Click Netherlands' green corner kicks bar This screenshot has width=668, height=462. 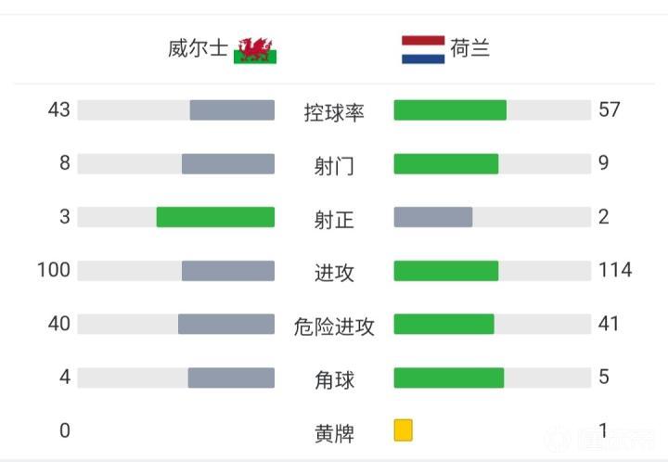tap(449, 378)
